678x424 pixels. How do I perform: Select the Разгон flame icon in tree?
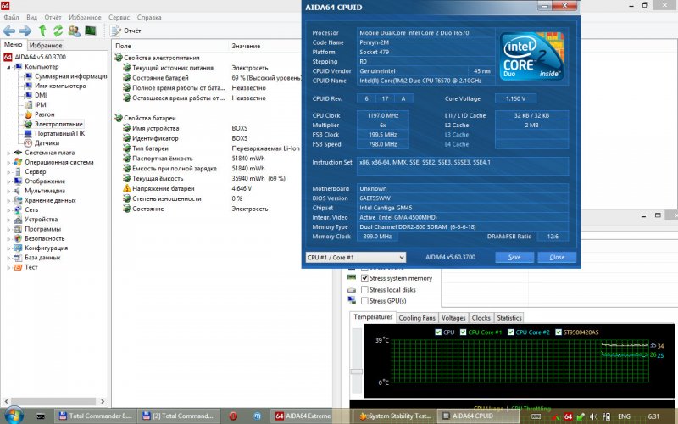coord(29,114)
